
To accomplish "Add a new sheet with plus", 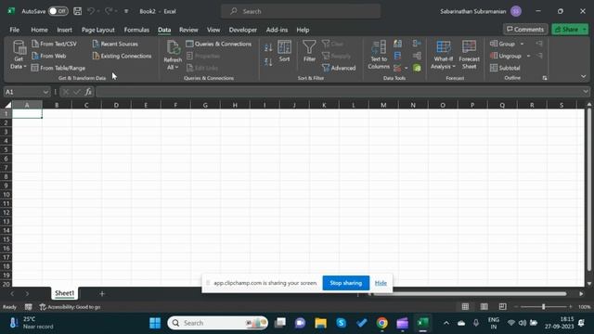I will (x=102, y=293).
